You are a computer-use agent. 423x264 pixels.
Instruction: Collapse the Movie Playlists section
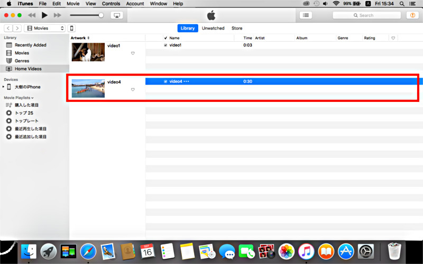32,98
